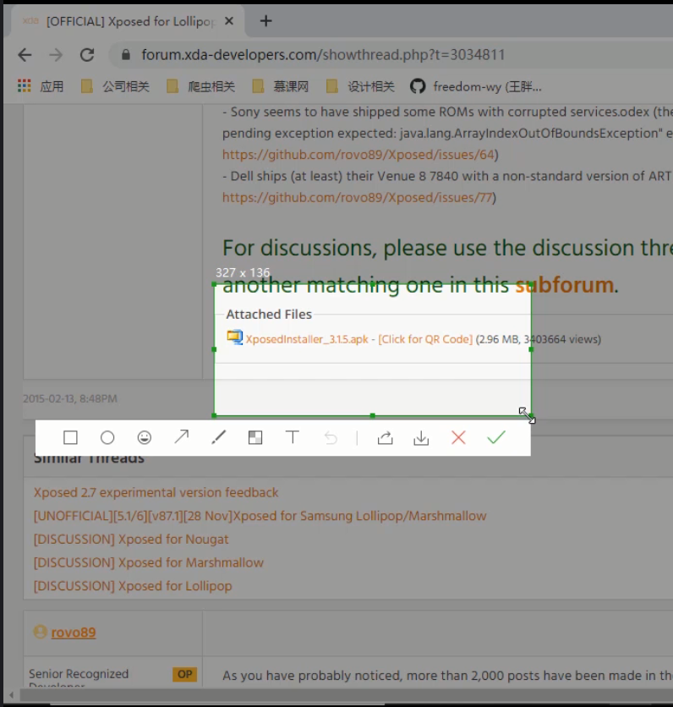The image size is (673, 707).
Task: Close the Xposed for Lollipop tab
Action: click(229, 21)
